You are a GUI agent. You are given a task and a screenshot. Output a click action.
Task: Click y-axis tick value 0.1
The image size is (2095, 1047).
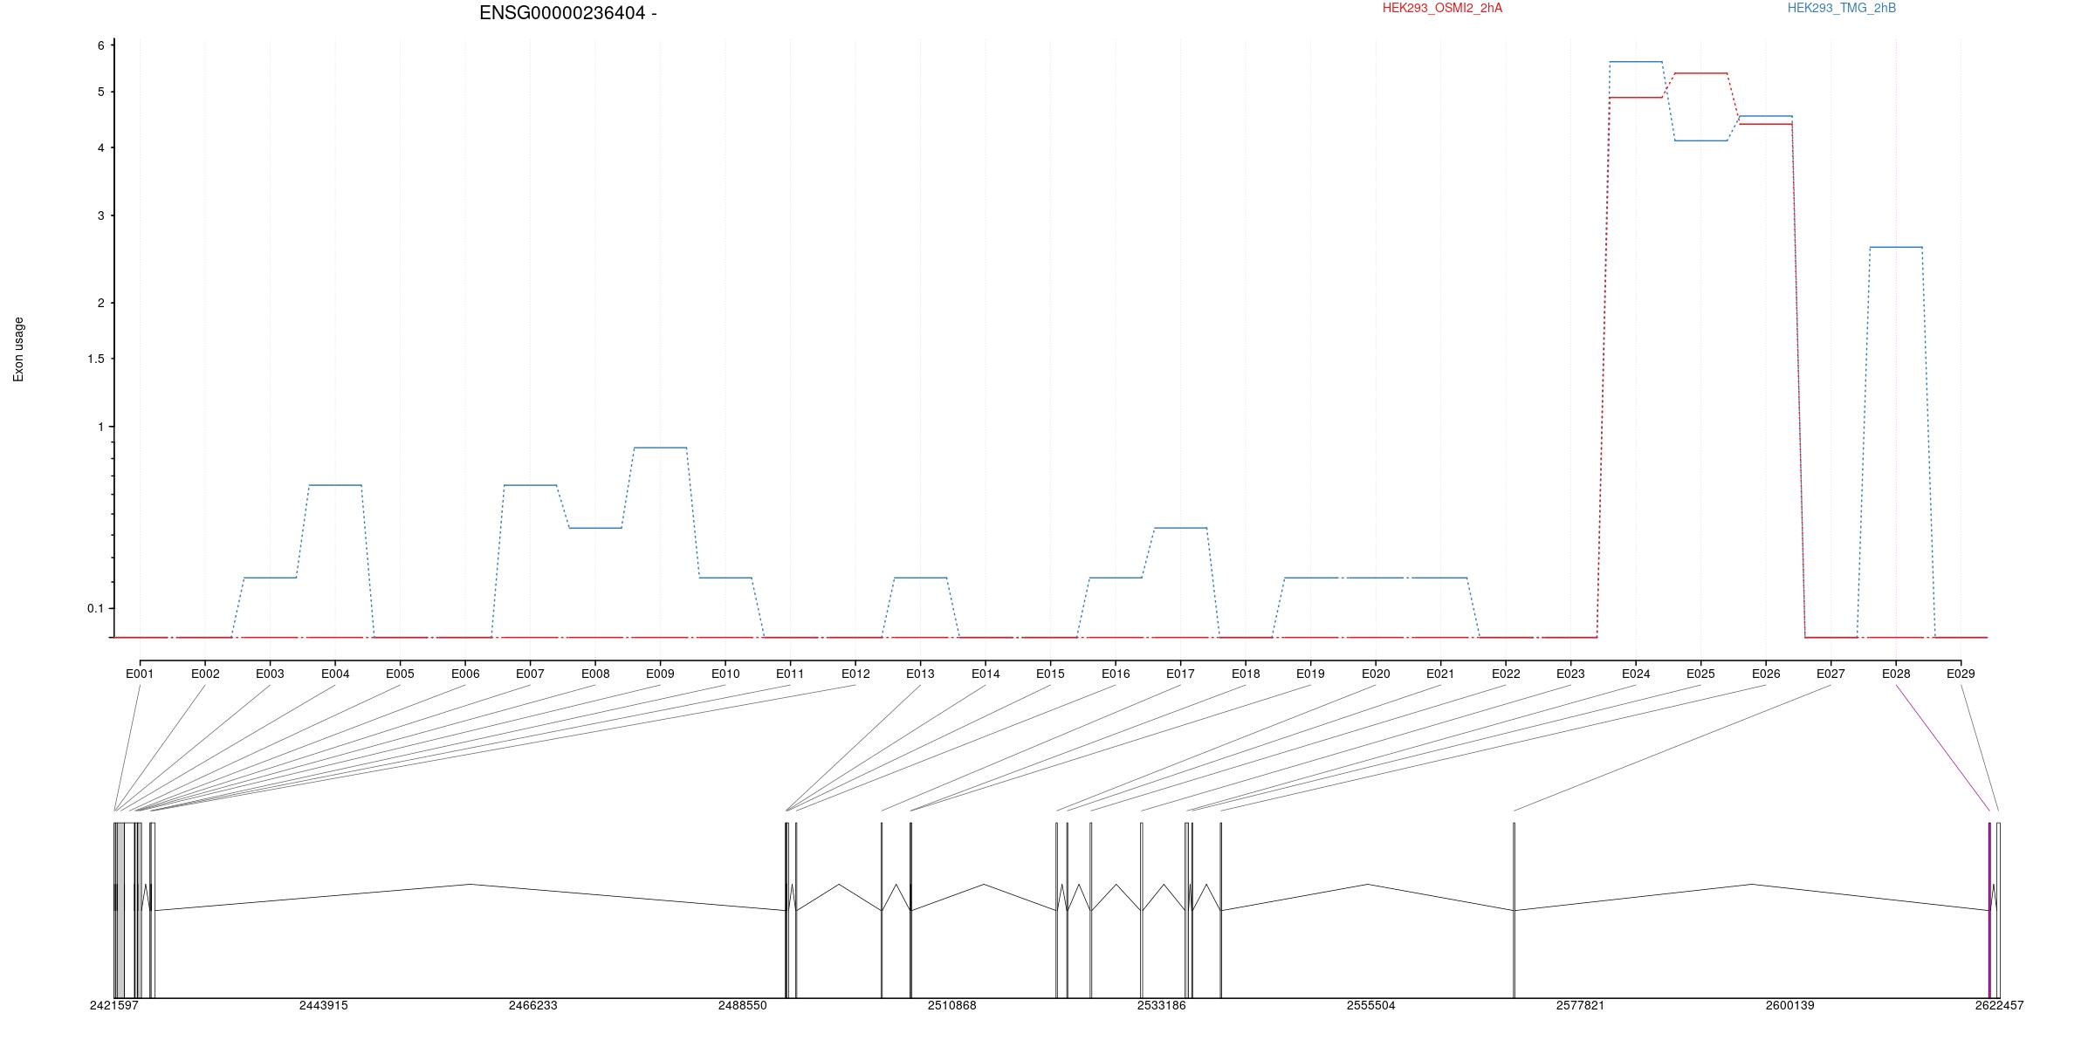96,608
